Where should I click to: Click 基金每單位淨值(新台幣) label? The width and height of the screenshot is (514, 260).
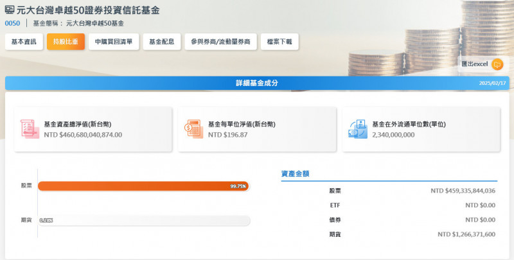[x=242, y=125]
